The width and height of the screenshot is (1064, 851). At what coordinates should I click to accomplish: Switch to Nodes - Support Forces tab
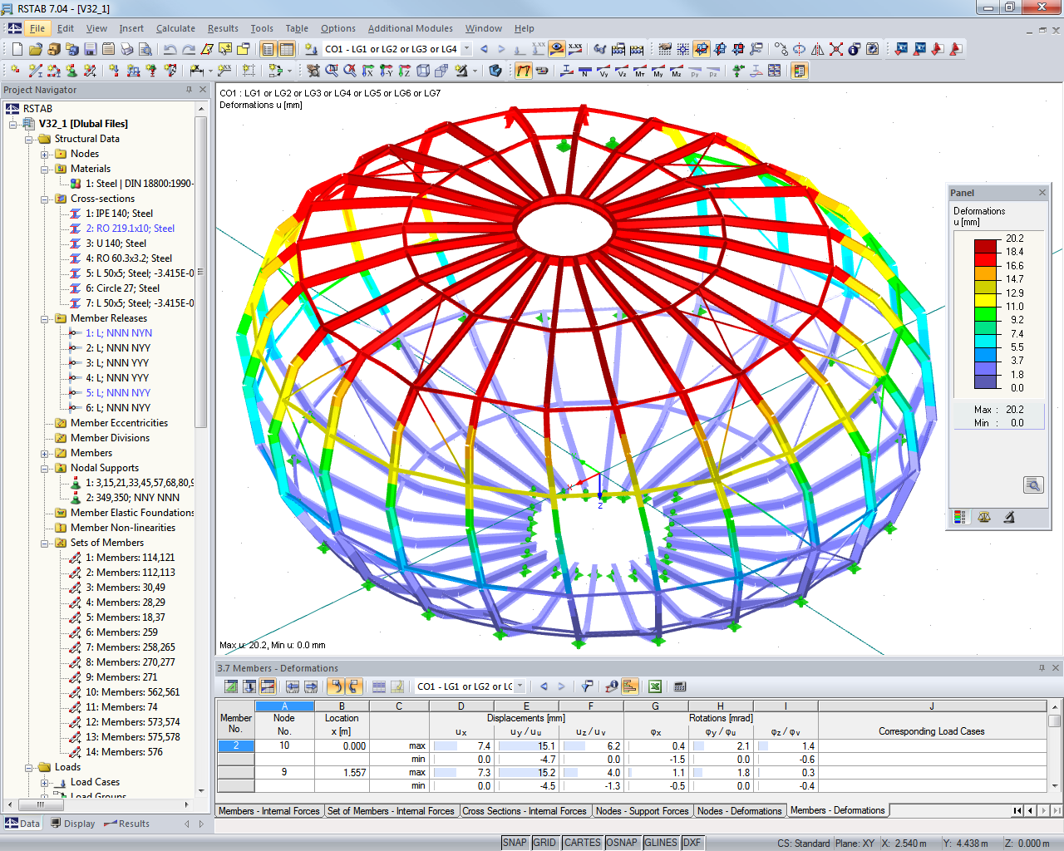click(643, 811)
